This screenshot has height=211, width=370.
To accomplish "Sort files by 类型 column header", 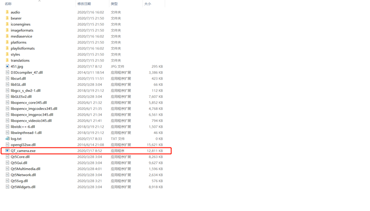I will tap(114, 4).
